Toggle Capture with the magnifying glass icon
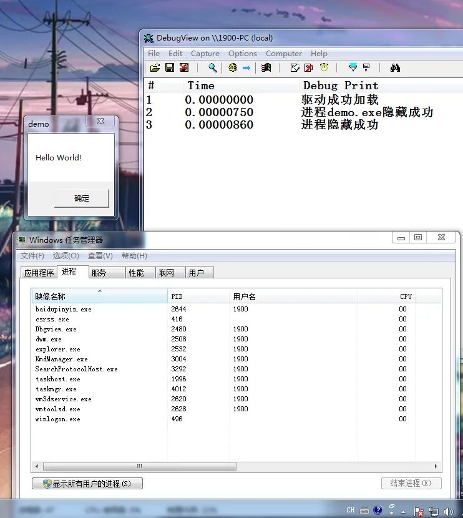Image resolution: width=463 pixels, height=518 pixels. point(213,68)
